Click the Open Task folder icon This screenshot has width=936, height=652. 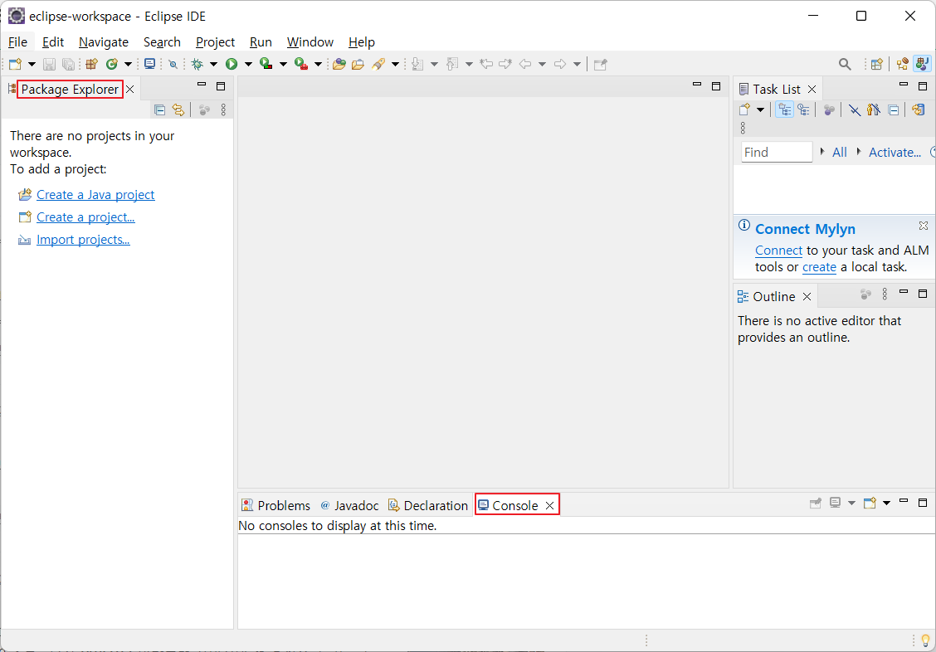click(x=358, y=64)
